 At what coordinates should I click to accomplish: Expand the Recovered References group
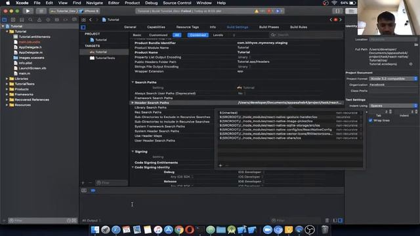(x=7, y=100)
